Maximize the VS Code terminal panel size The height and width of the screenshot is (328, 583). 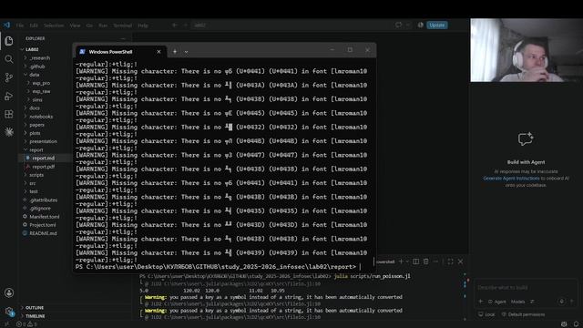coord(450,261)
